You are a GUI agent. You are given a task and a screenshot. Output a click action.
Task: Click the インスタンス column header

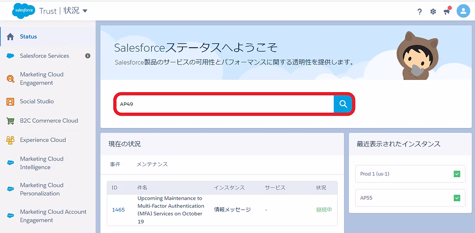tap(229, 188)
